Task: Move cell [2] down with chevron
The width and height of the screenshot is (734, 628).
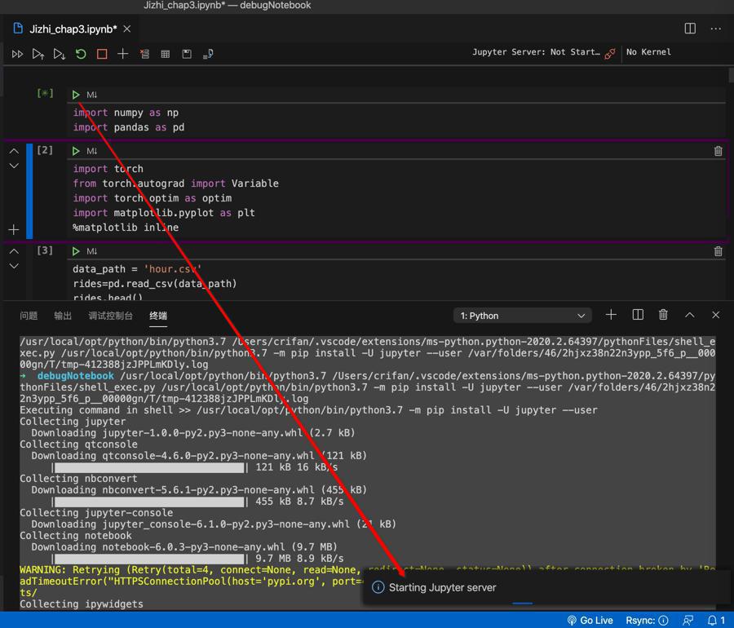Action: [14, 166]
